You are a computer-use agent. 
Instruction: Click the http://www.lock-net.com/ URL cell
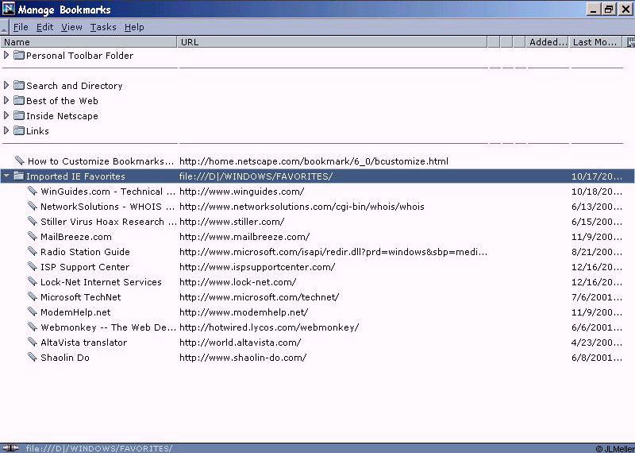237,282
